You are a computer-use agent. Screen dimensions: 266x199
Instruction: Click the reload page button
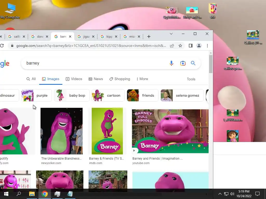coord(2,46)
